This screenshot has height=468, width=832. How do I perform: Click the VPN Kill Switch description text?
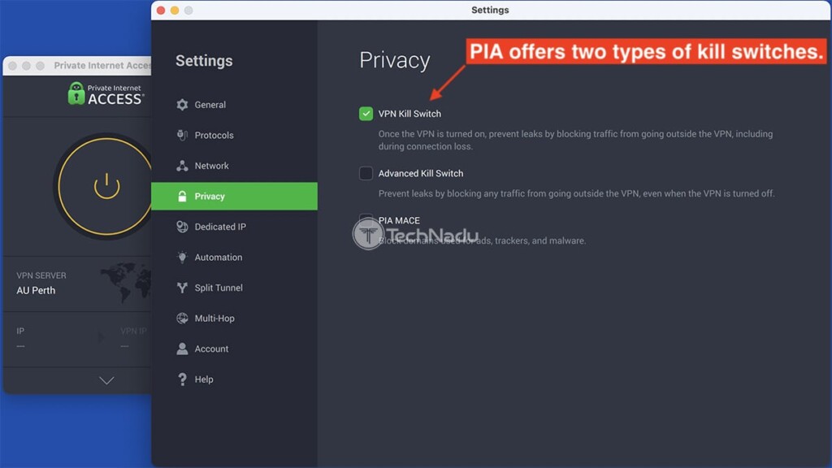coord(576,140)
